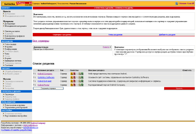The image size is (196, 134).
Task: Open Персональные настройки in sidebar
Action: click(x=16, y=116)
